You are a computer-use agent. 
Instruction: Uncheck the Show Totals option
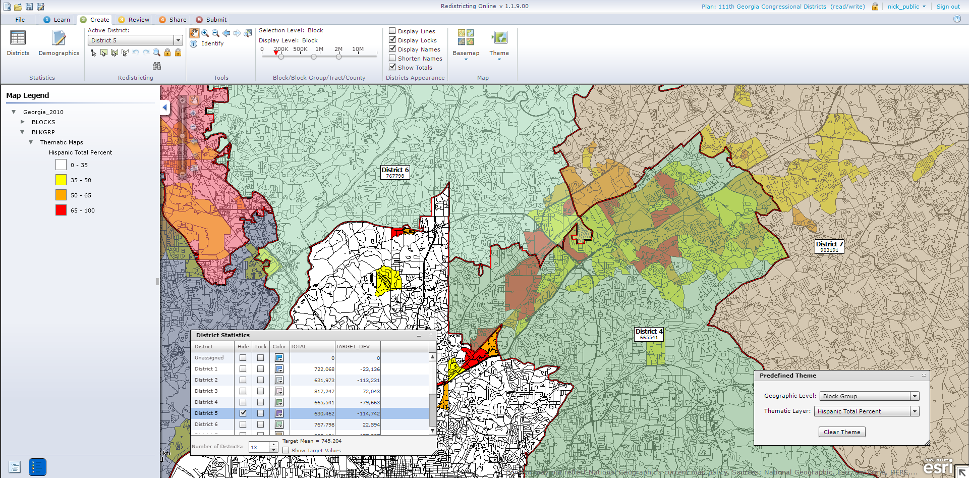point(392,67)
